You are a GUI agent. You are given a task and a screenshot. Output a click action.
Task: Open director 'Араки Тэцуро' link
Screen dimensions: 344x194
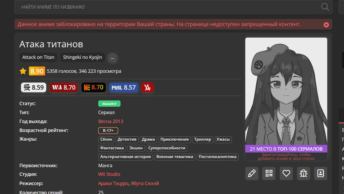(x=113, y=183)
